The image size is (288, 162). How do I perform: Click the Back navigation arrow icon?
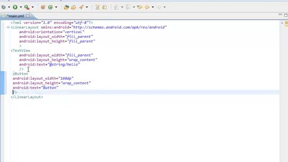pos(147,7)
